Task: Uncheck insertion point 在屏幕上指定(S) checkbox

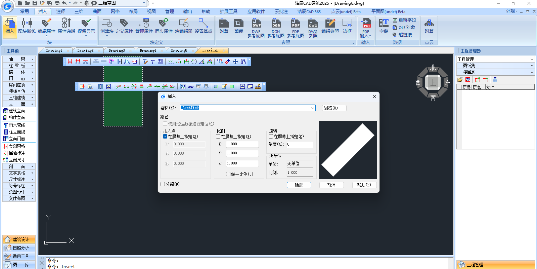Action: (165, 137)
